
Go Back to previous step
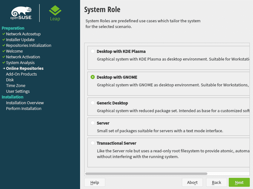(217, 182)
